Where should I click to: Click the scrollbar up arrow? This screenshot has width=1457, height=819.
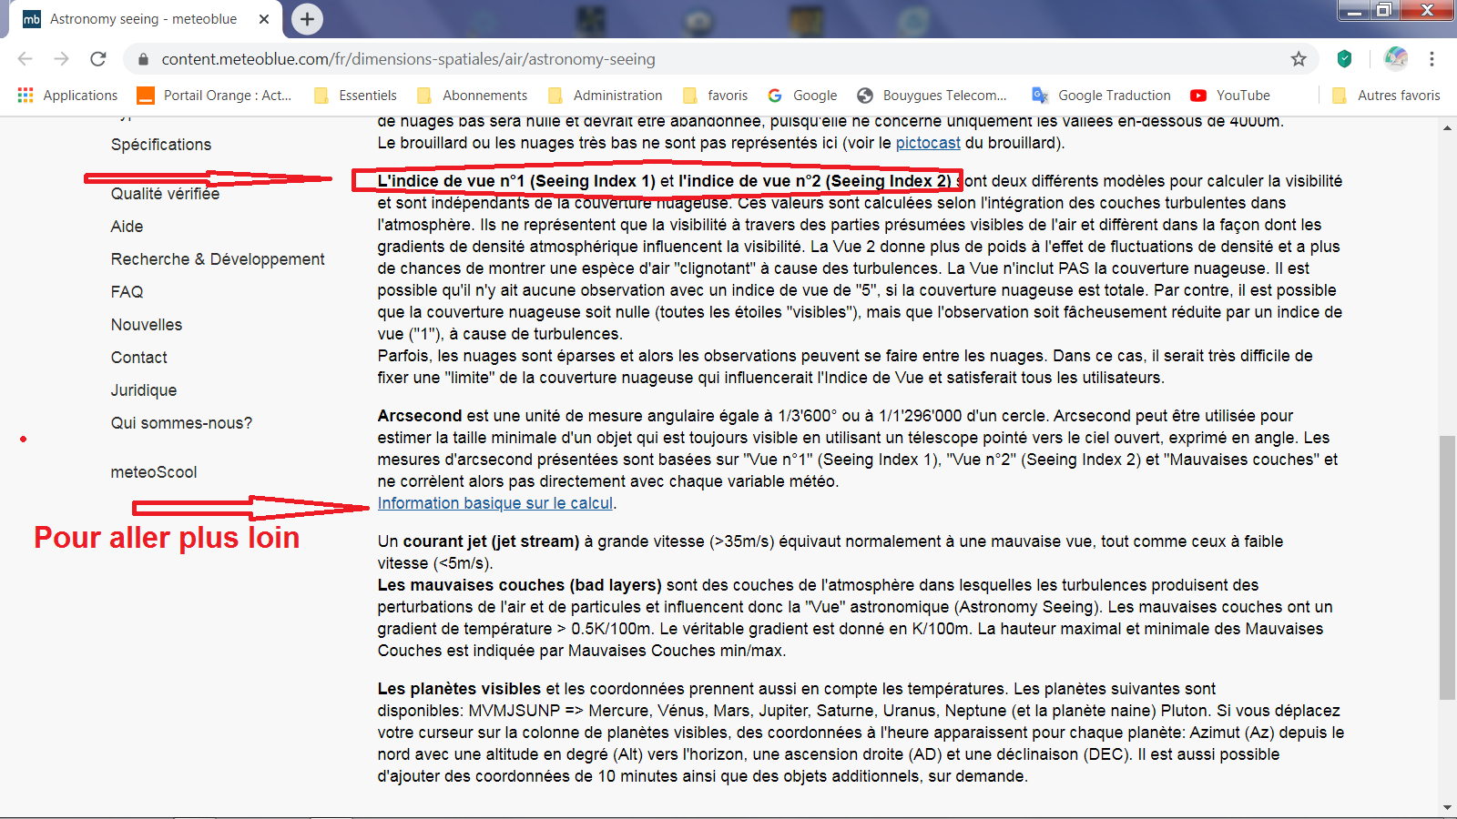click(x=1447, y=127)
